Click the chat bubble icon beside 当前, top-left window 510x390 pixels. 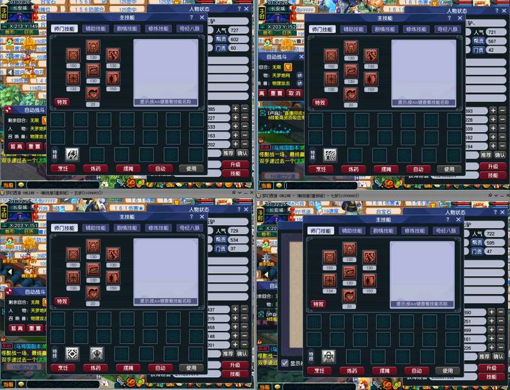coord(21,185)
